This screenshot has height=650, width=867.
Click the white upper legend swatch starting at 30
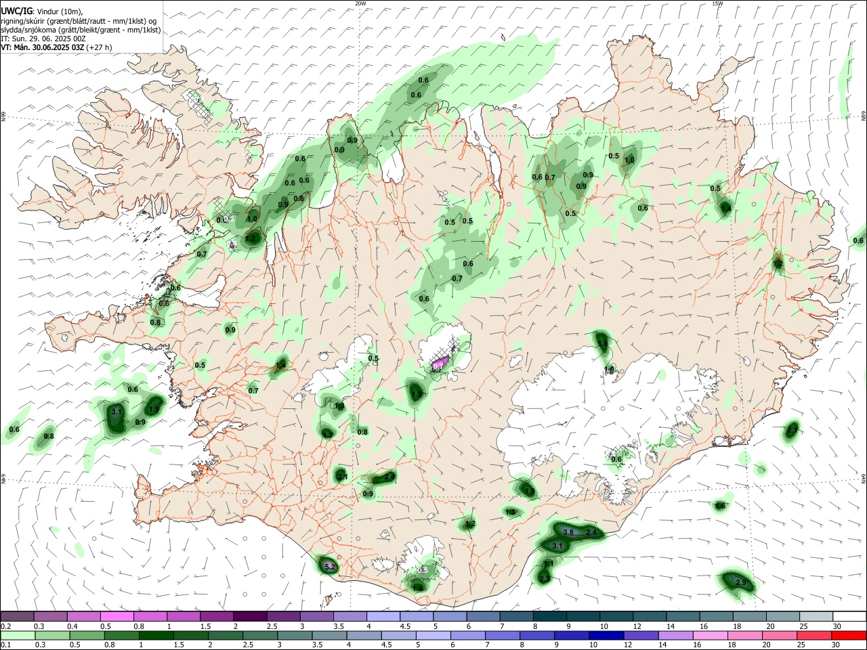click(849, 616)
